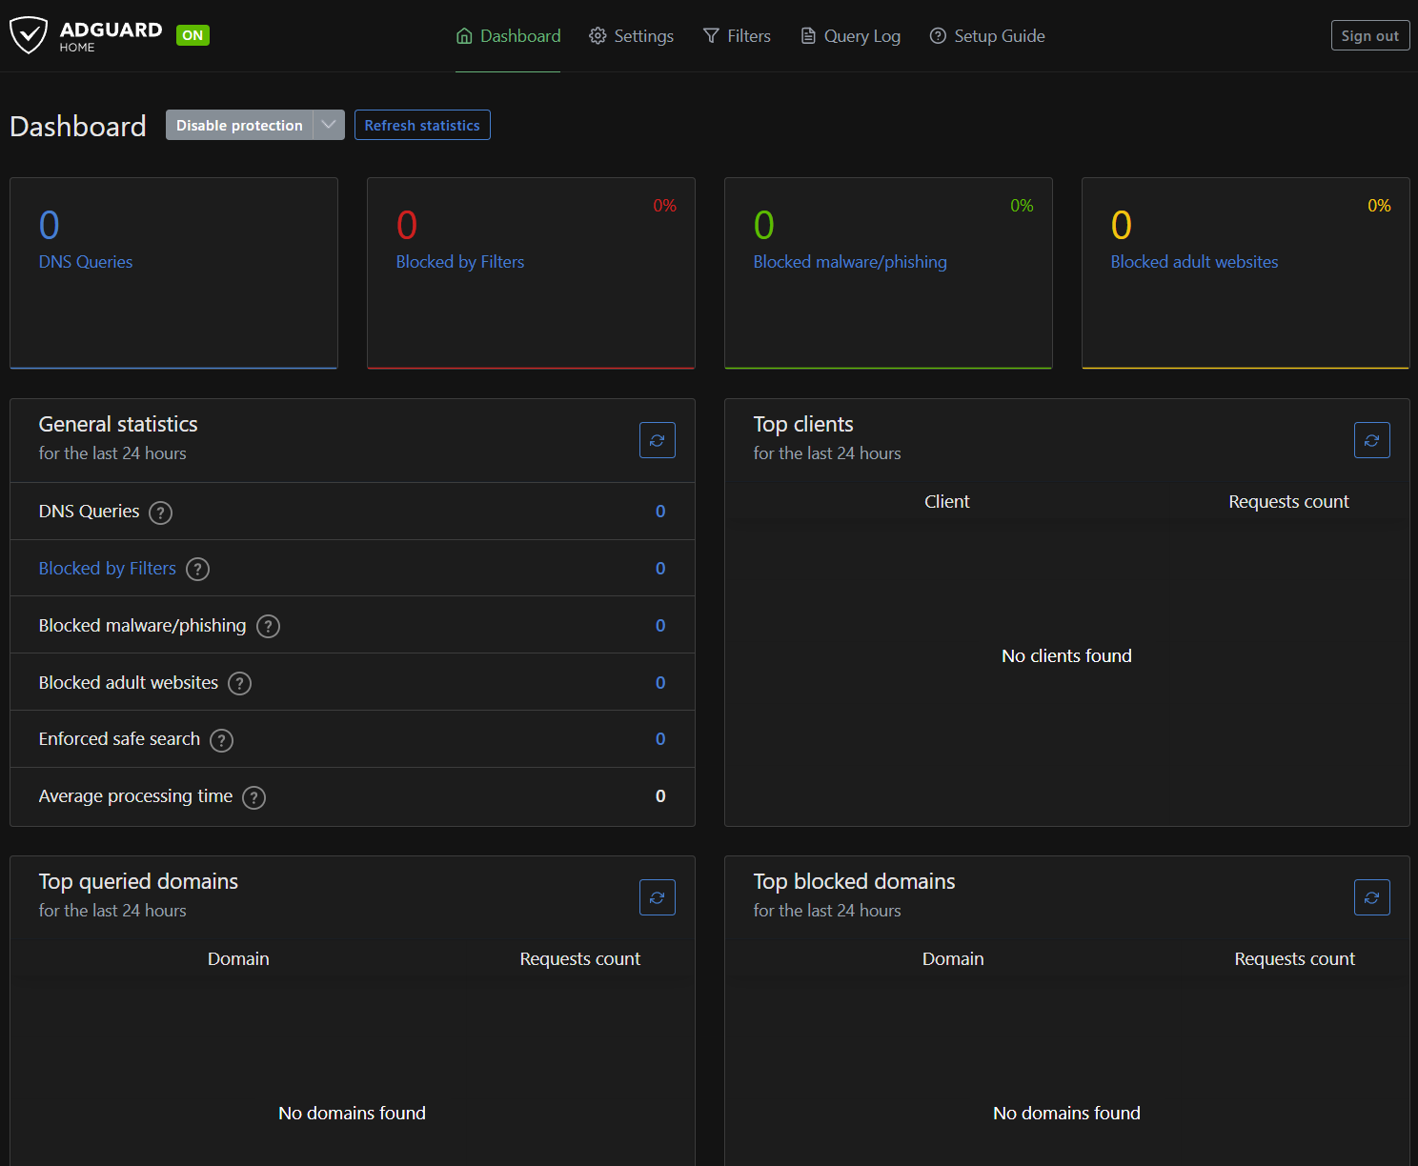The height and width of the screenshot is (1166, 1418).
Task: Click Requests count header in Top clients
Action: 1288,502
